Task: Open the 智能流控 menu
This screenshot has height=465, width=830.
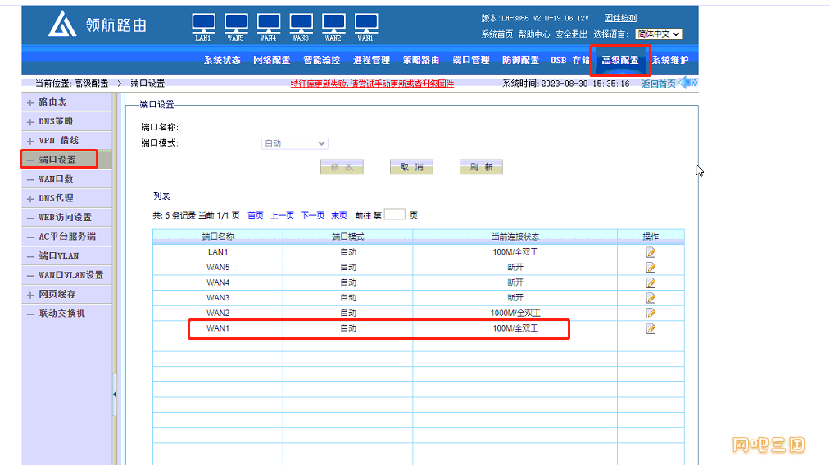Action: click(x=321, y=60)
